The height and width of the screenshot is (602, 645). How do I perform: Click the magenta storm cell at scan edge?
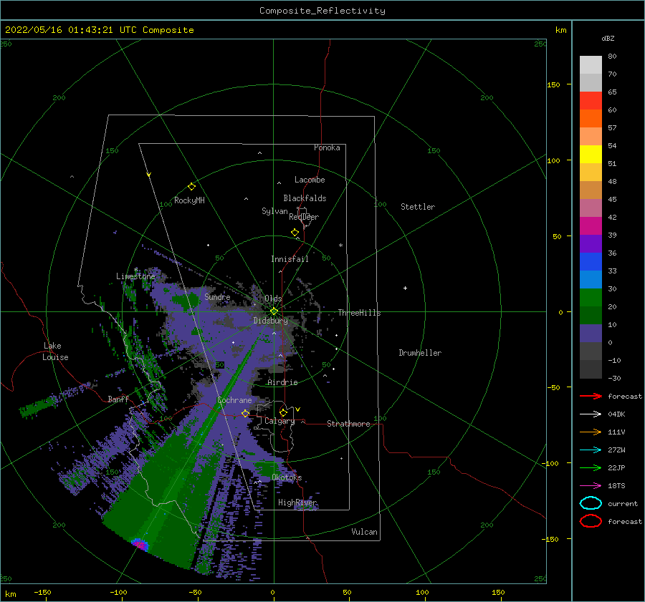coord(140,545)
